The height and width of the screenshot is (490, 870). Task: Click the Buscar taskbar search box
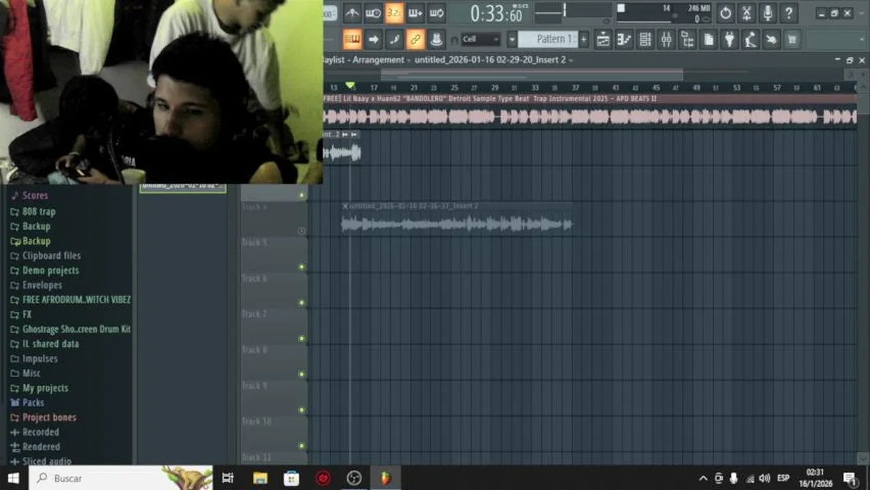(x=120, y=478)
